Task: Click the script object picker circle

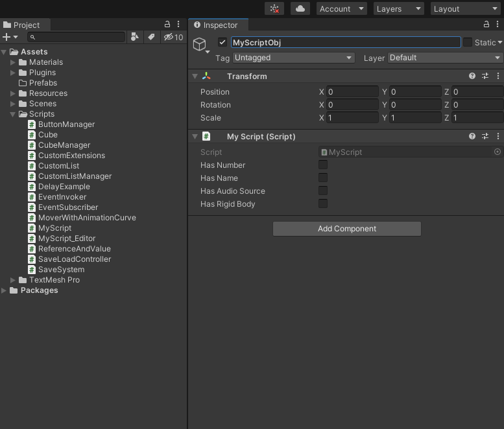Action: pyautogui.click(x=498, y=152)
